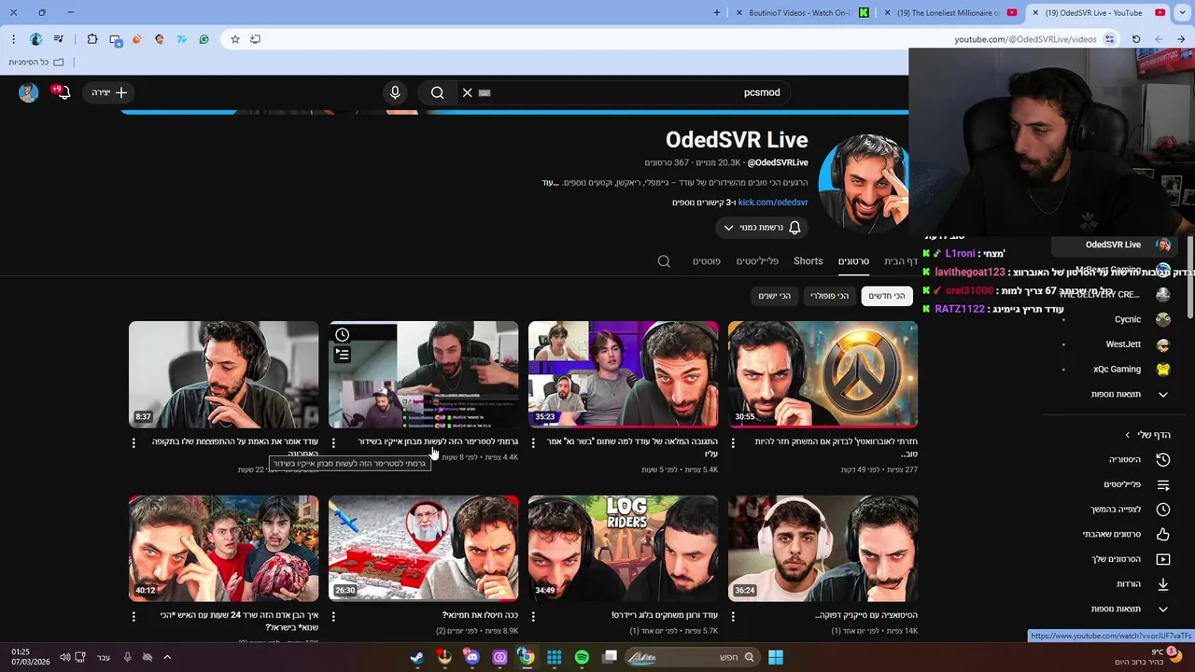This screenshot has width=1195, height=672.
Task: Open סרטונים channel tab
Action: coord(853,261)
